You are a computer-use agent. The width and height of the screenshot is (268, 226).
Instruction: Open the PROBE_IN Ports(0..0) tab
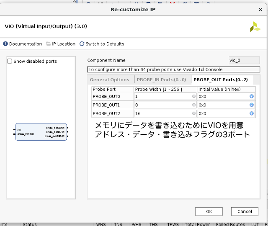(162, 80)
